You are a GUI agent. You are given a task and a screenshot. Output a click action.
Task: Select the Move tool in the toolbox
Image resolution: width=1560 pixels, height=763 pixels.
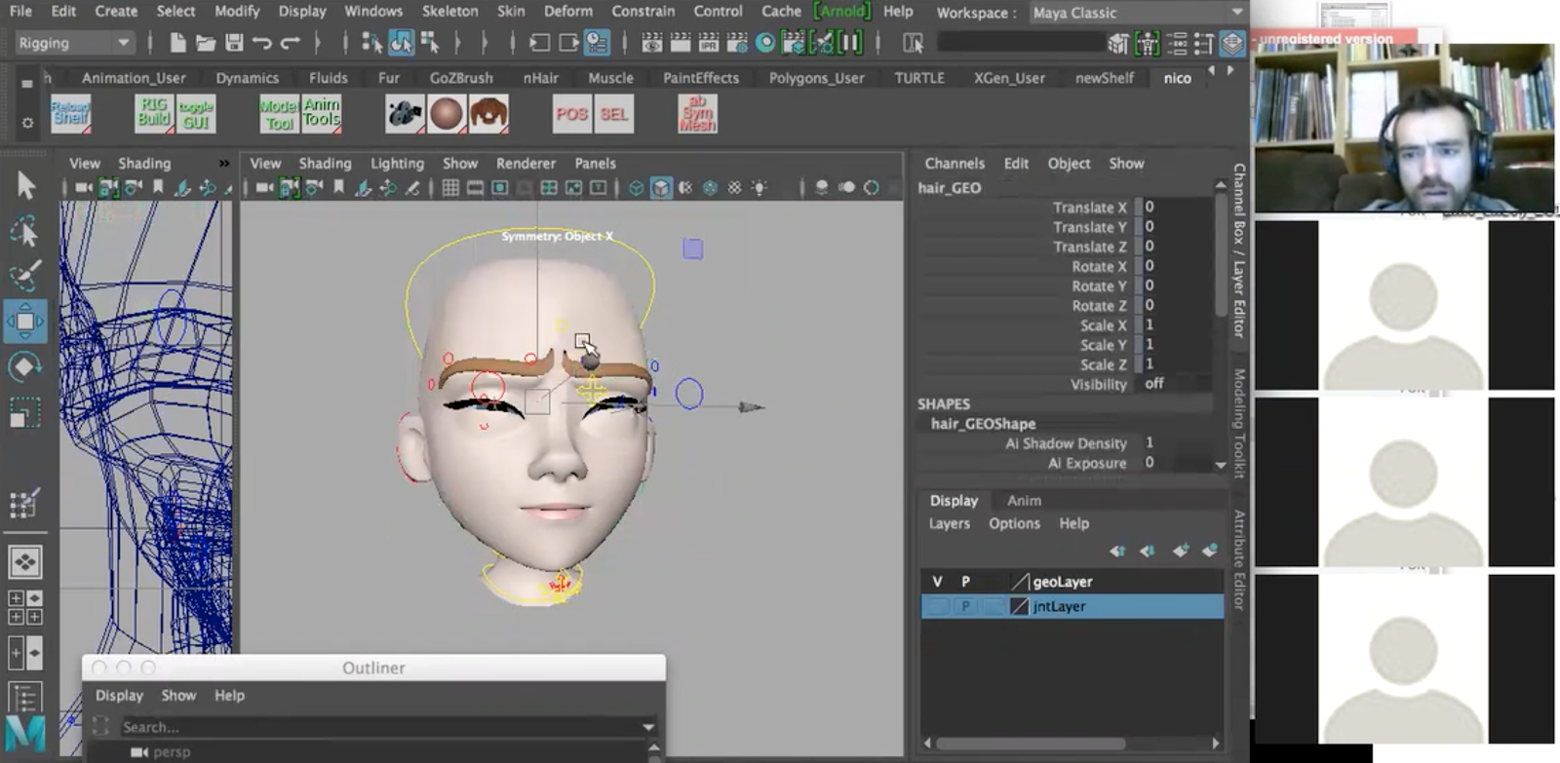[x=25, y=322]
